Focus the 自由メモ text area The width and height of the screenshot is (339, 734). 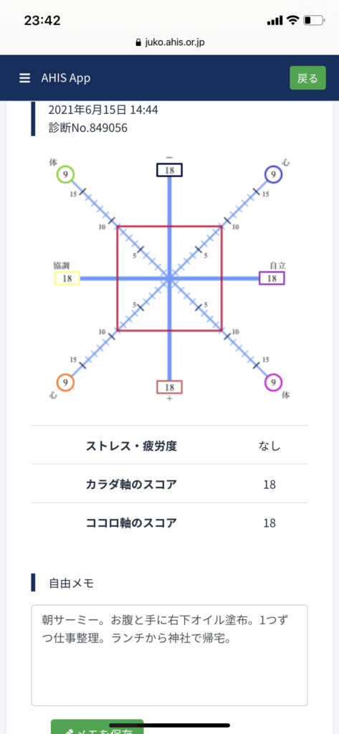tap(169, 655)
